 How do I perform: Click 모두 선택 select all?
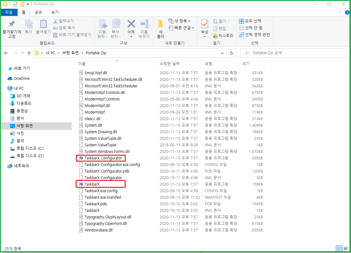tap(250, 21)
